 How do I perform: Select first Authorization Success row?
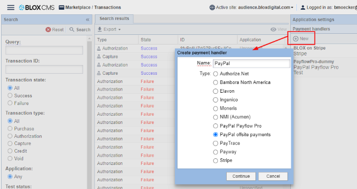point(135,49)
